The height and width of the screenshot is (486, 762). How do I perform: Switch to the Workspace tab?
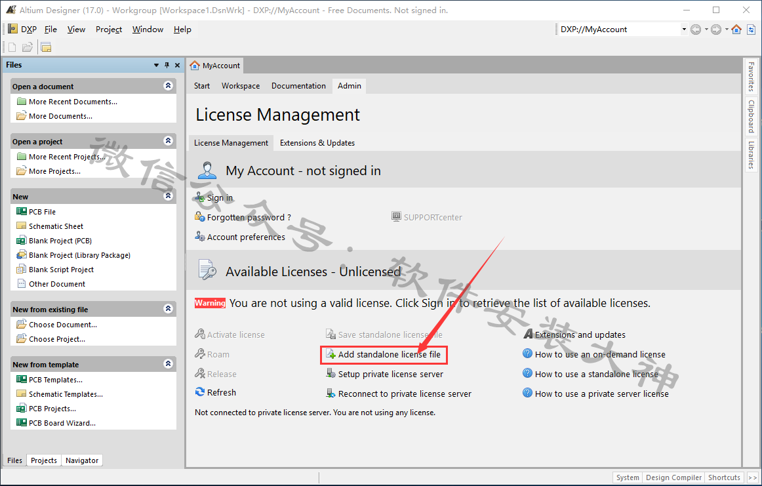coord(241,85)
